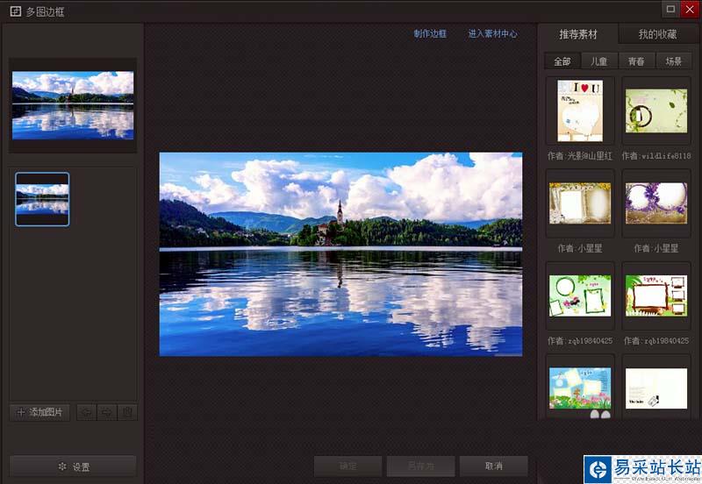Choose the blue sky flower meadow template
Viewport: 702px width, 484px height.
tap(580, 388)
